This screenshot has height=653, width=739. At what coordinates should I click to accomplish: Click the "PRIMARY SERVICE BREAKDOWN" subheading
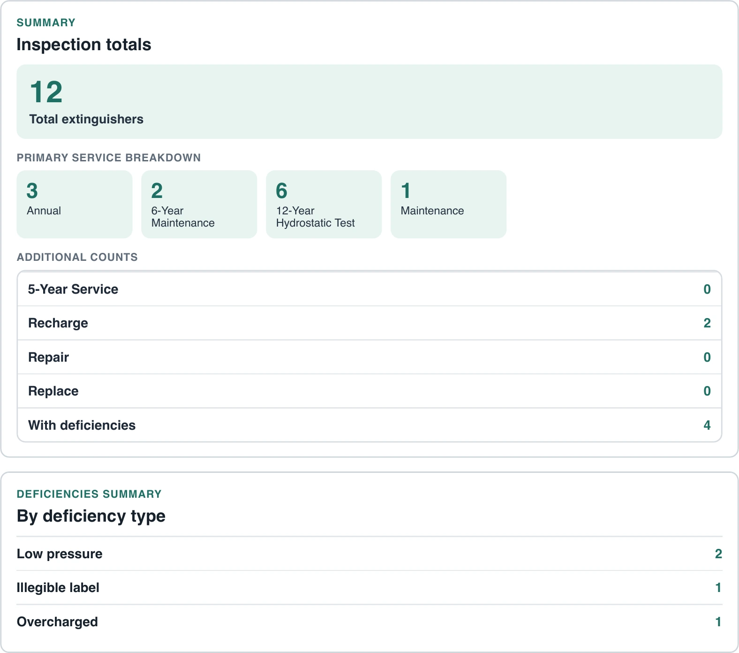(x=109, y=158)
